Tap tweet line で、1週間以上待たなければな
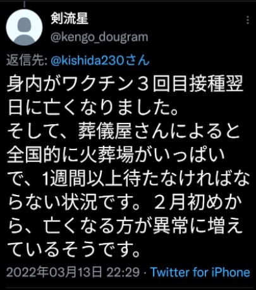The image size is (256, 290). pyautogui.click(x=128, y=180)
